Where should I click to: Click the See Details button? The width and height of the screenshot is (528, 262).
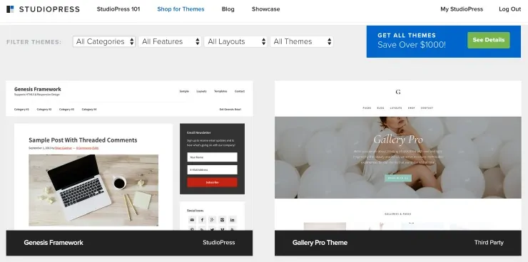489,40
